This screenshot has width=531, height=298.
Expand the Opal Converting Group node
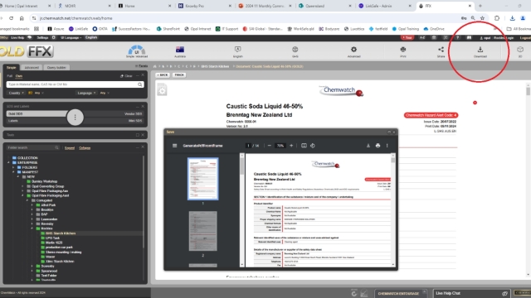click(x=23, y=186)
